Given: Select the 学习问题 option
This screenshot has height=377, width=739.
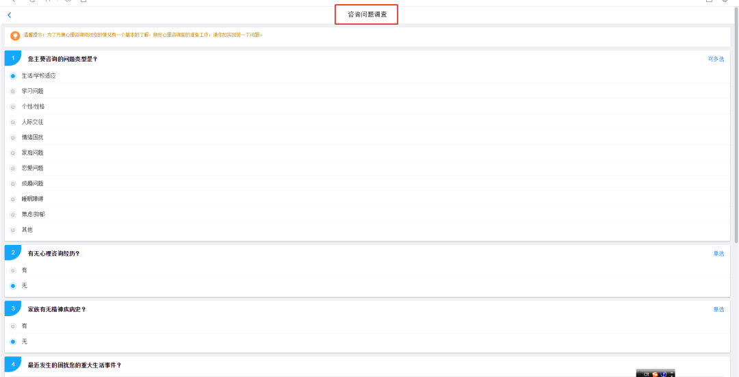Looking at the screenshot, I should 13,91.
